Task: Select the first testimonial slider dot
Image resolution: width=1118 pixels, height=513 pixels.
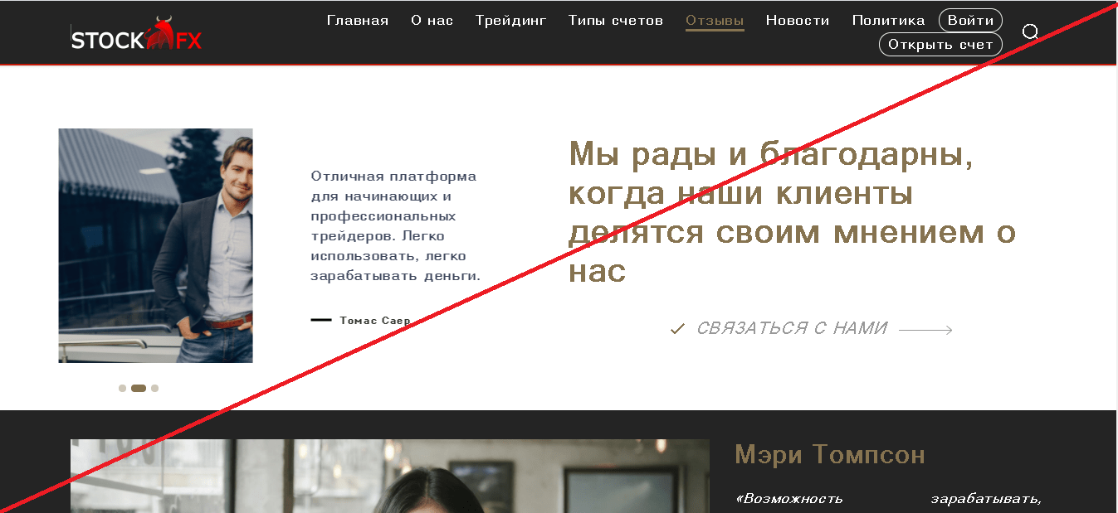Action: tap(123, 388)
